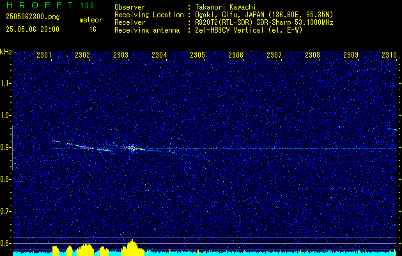Click the Receiver label
This screenshot has width=402, height=256.
point(130,22)
